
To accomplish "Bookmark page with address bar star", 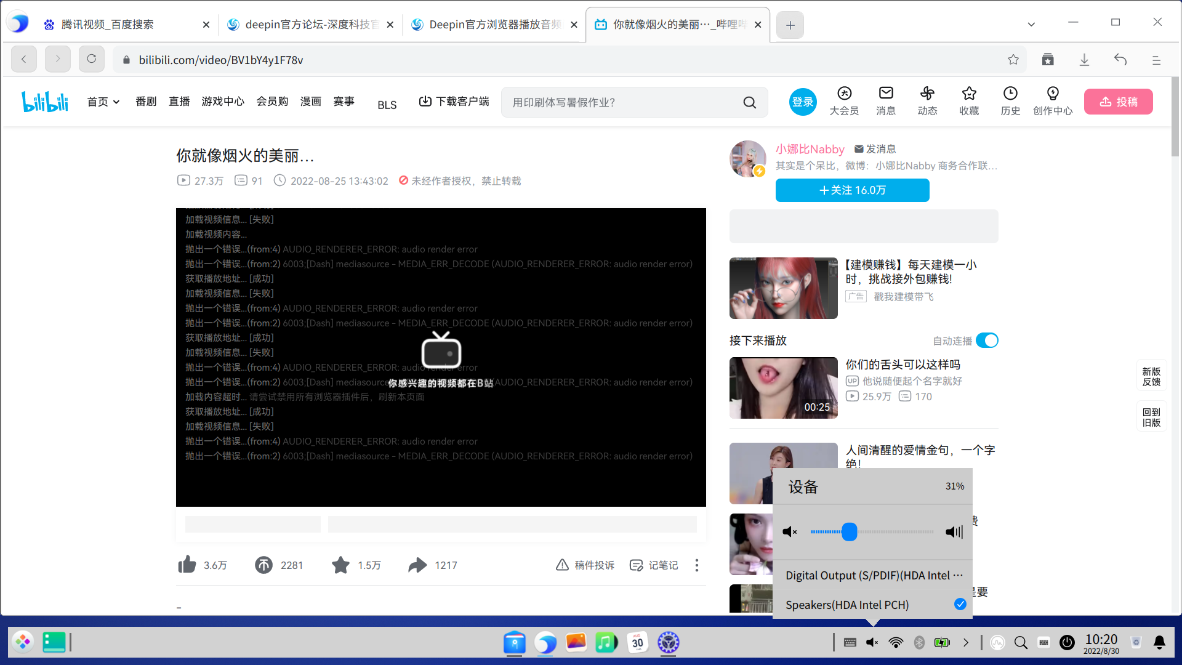I will coord(1013,60).
